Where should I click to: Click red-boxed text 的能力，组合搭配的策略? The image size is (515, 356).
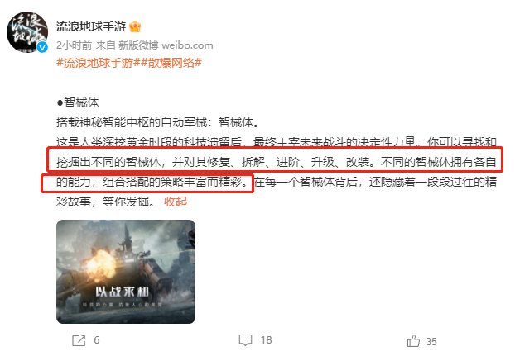click(x=147, y=183)
